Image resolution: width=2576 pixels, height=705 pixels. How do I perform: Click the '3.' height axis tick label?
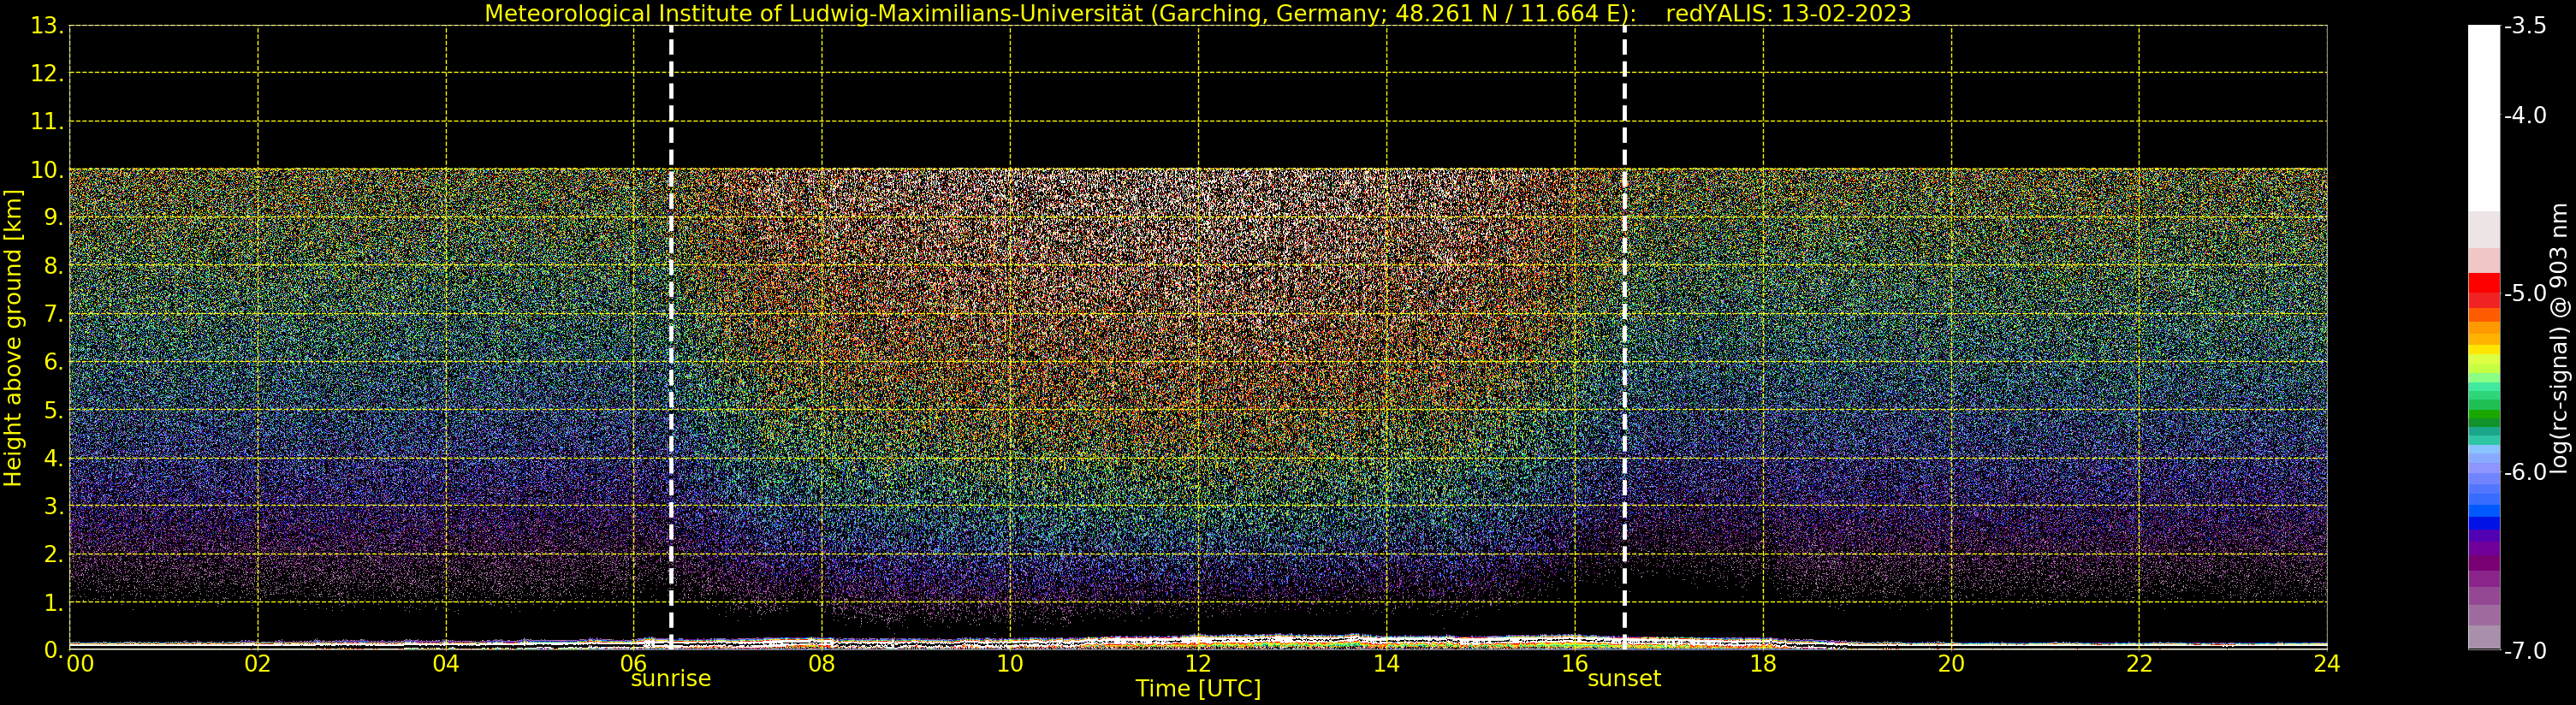pyautogui.click(x=54, y=506)
